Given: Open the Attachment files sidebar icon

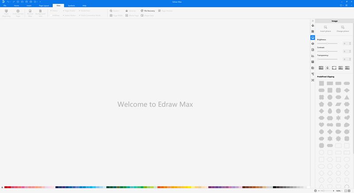Looking at the screenshot, I should coord(313,68).
